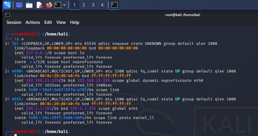Select the running terminal taskbar button

tap(114, 5)
